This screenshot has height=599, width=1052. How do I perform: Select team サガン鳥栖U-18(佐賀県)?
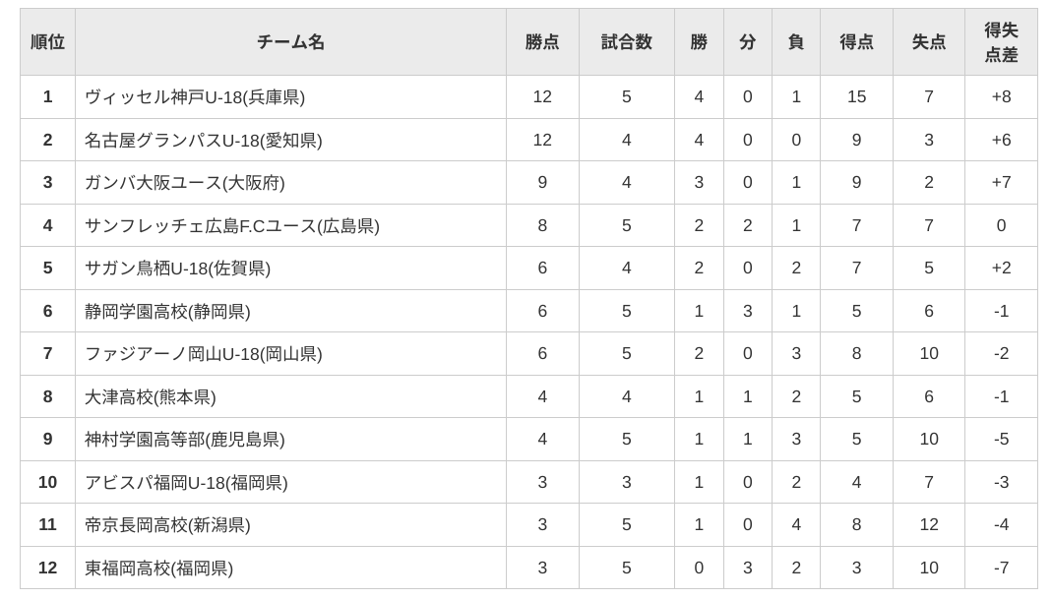178,269
